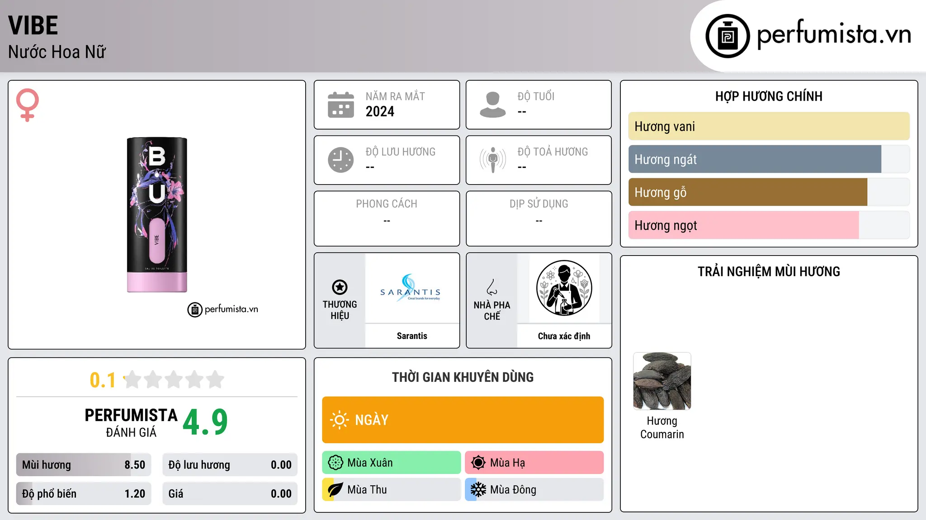Click the sun icon beside Mùa Hạ

click(x=478, y=463)
